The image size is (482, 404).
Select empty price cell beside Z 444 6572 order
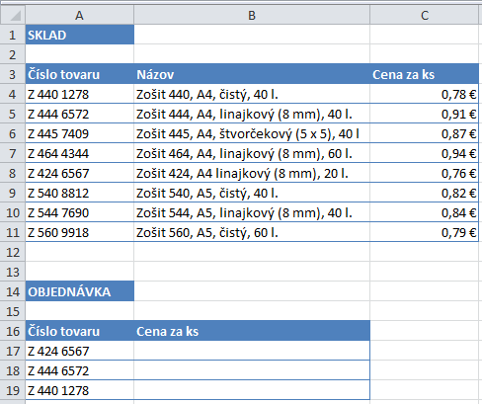252,370
